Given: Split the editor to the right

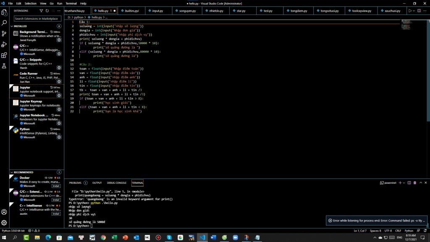Looking at the screenshot, I should point(419,10).
